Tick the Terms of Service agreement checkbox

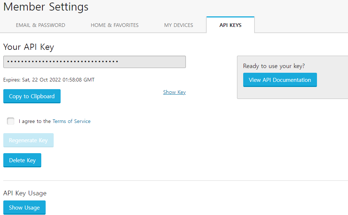point(11,121)
